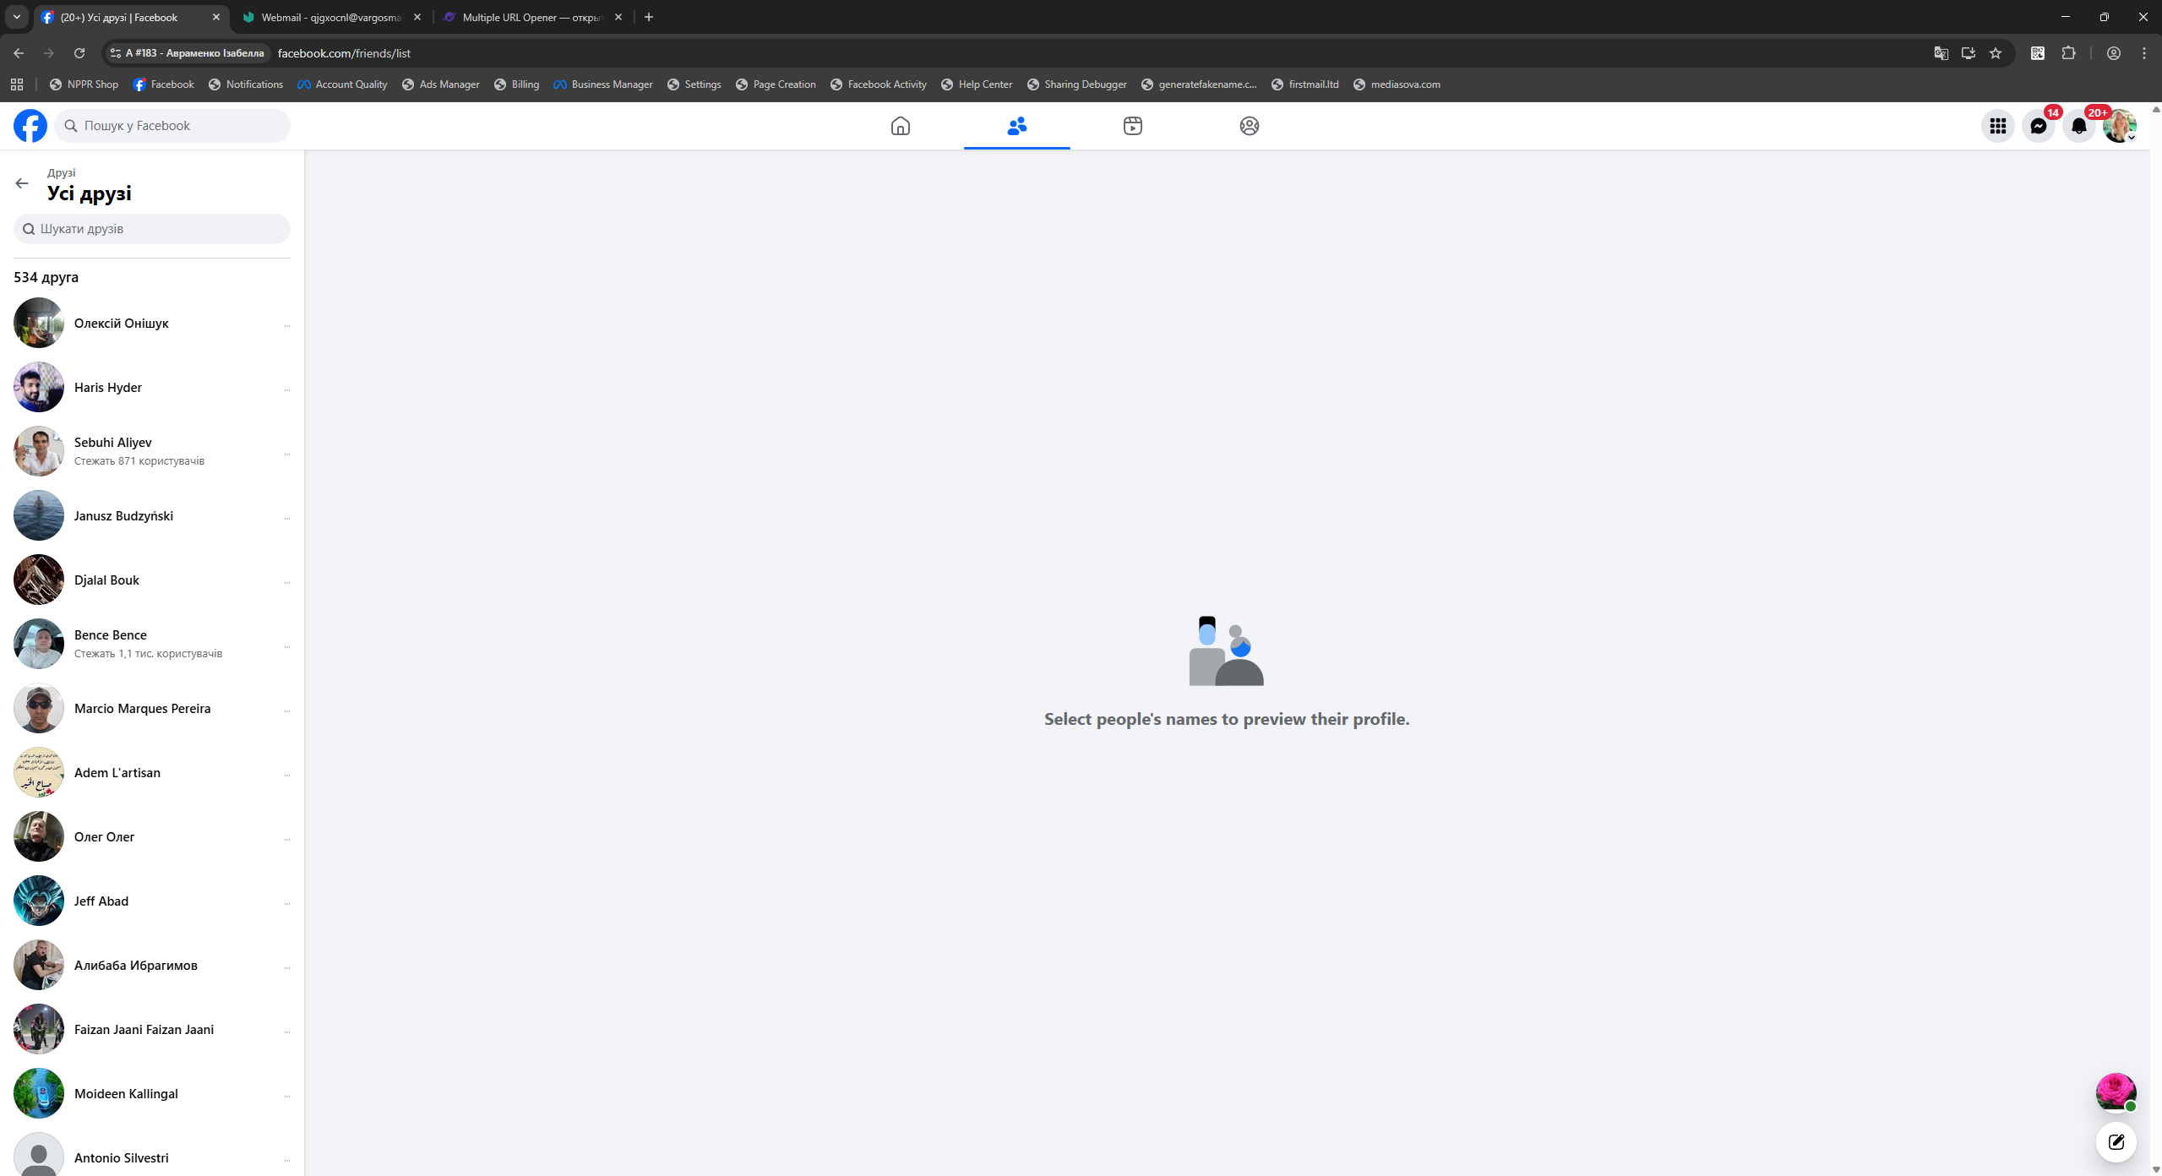2162x1176 pixels.
Task: Go back using the Друзі back arrow
Action: point(22,183)
